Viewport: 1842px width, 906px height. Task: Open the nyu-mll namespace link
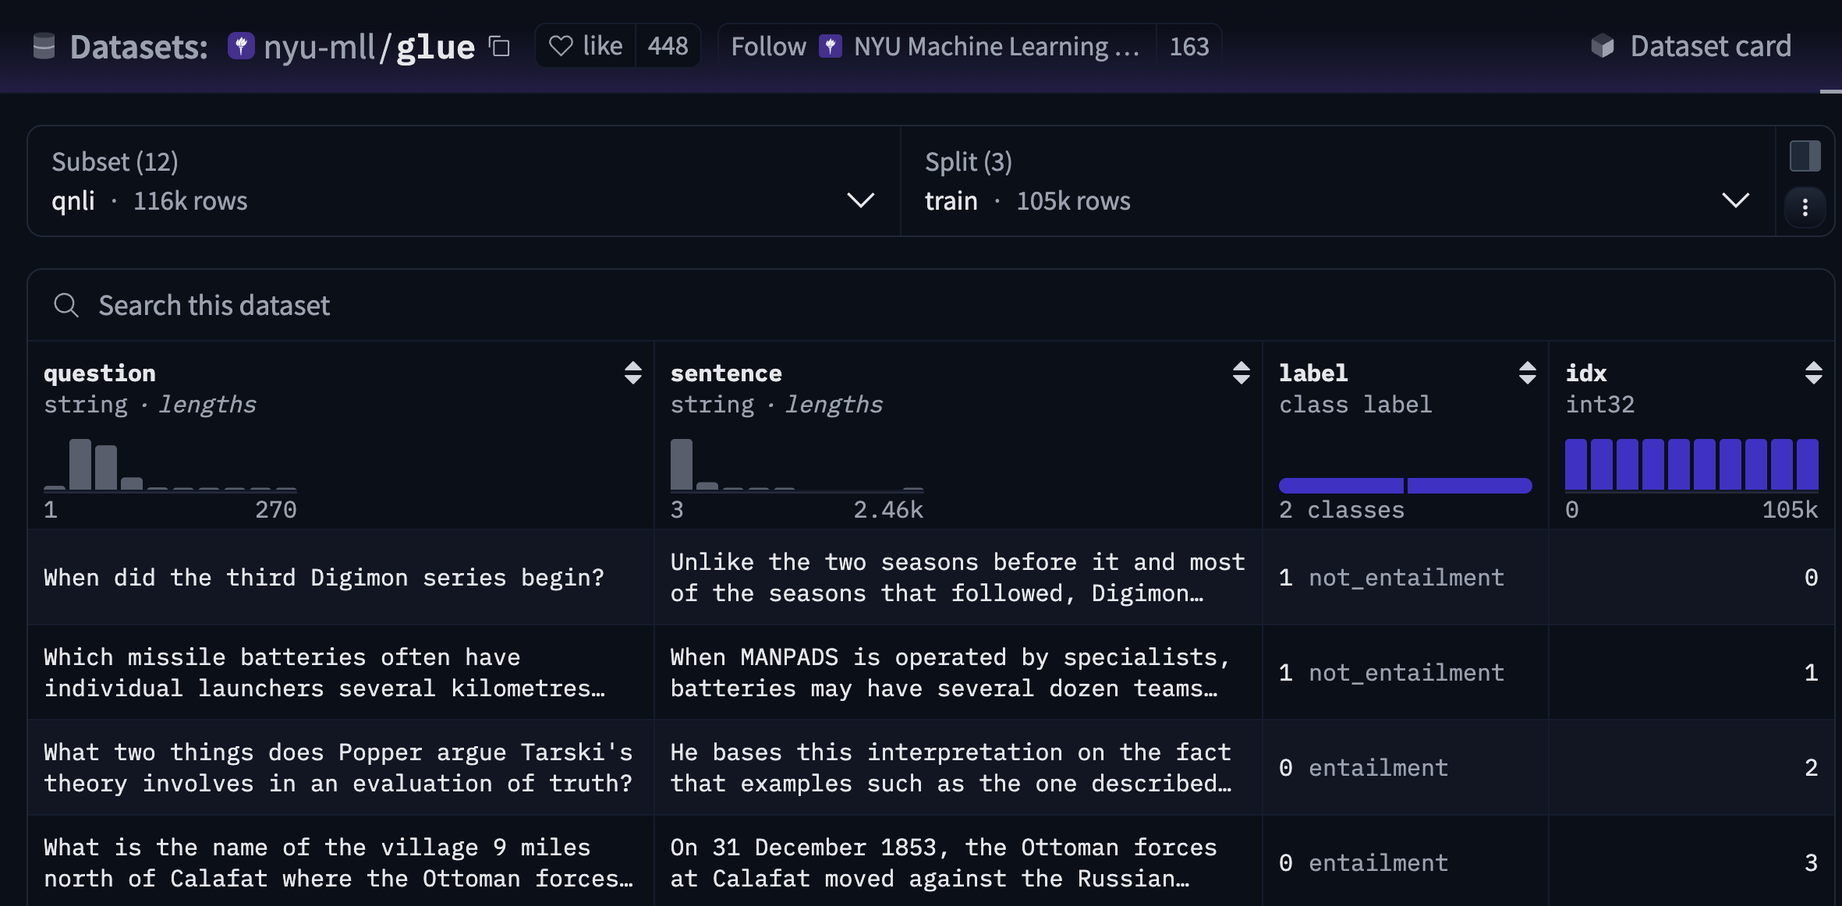point(320,47)
